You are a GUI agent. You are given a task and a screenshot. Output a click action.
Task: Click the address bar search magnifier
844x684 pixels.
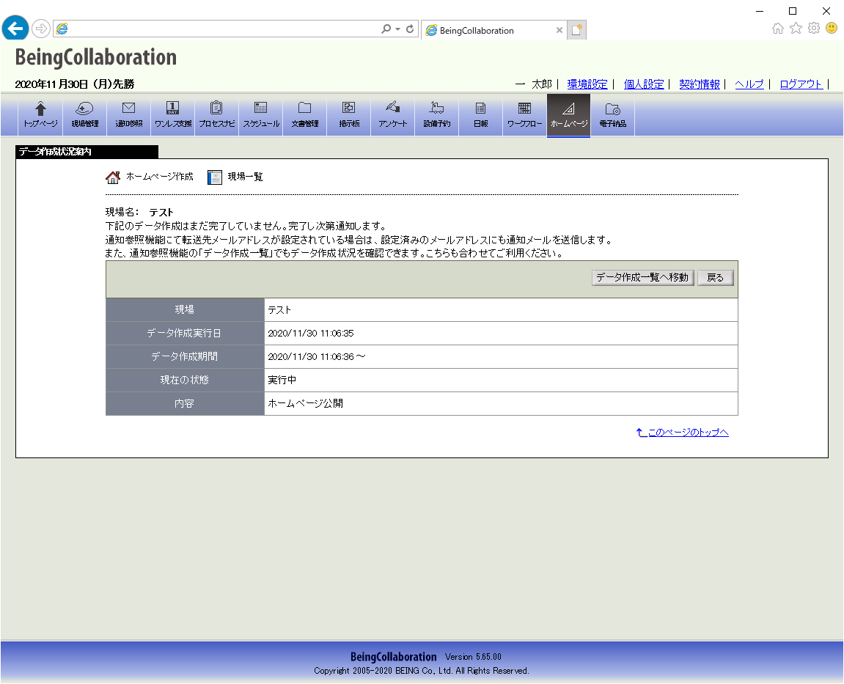click(386, 29)
